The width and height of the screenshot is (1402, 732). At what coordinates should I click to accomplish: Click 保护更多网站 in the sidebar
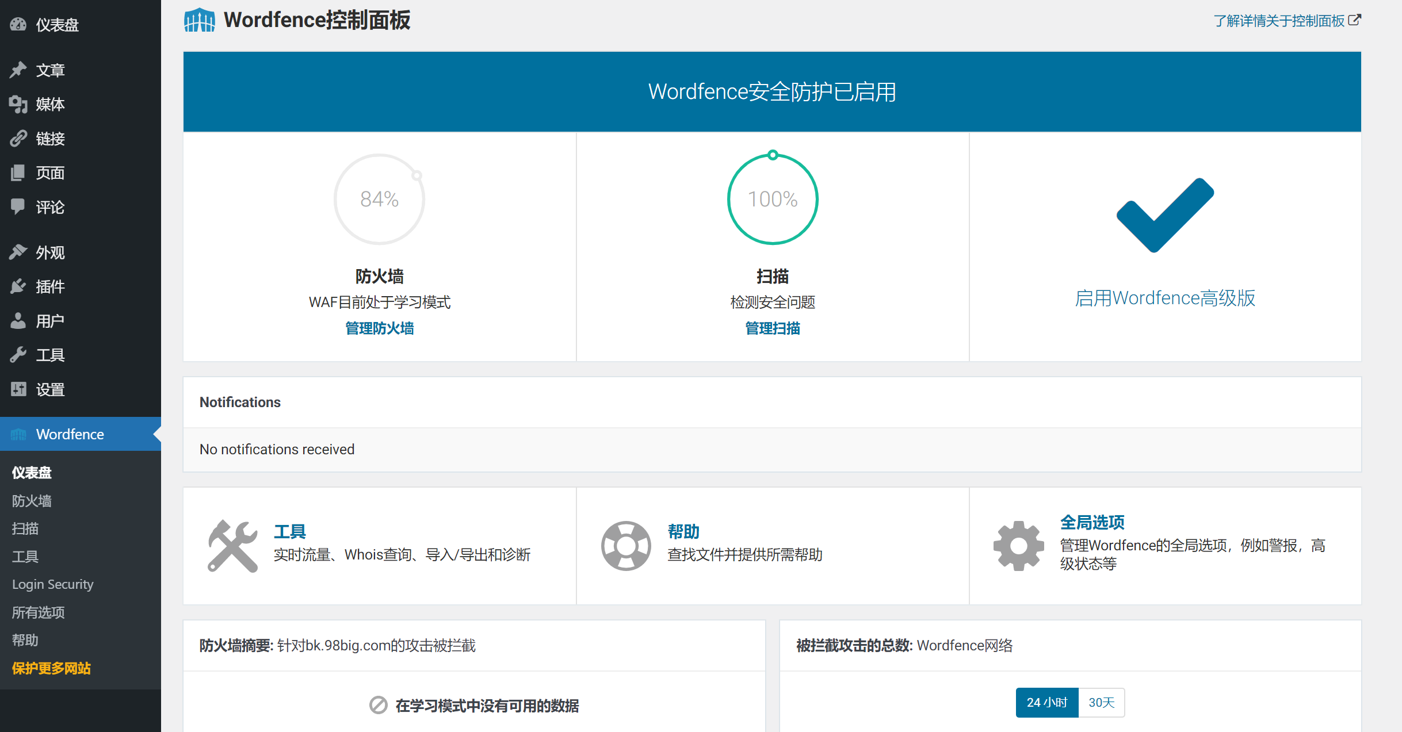click(x=51, y=668)
